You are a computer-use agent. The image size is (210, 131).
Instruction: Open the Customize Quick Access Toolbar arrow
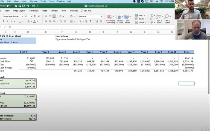[37, 6]
